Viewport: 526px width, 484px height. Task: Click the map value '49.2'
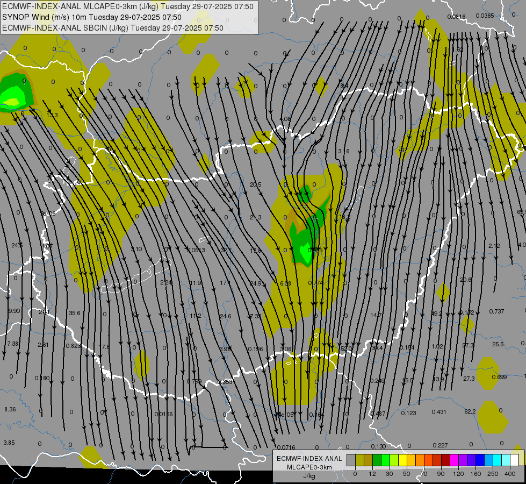tap(437, 314)
